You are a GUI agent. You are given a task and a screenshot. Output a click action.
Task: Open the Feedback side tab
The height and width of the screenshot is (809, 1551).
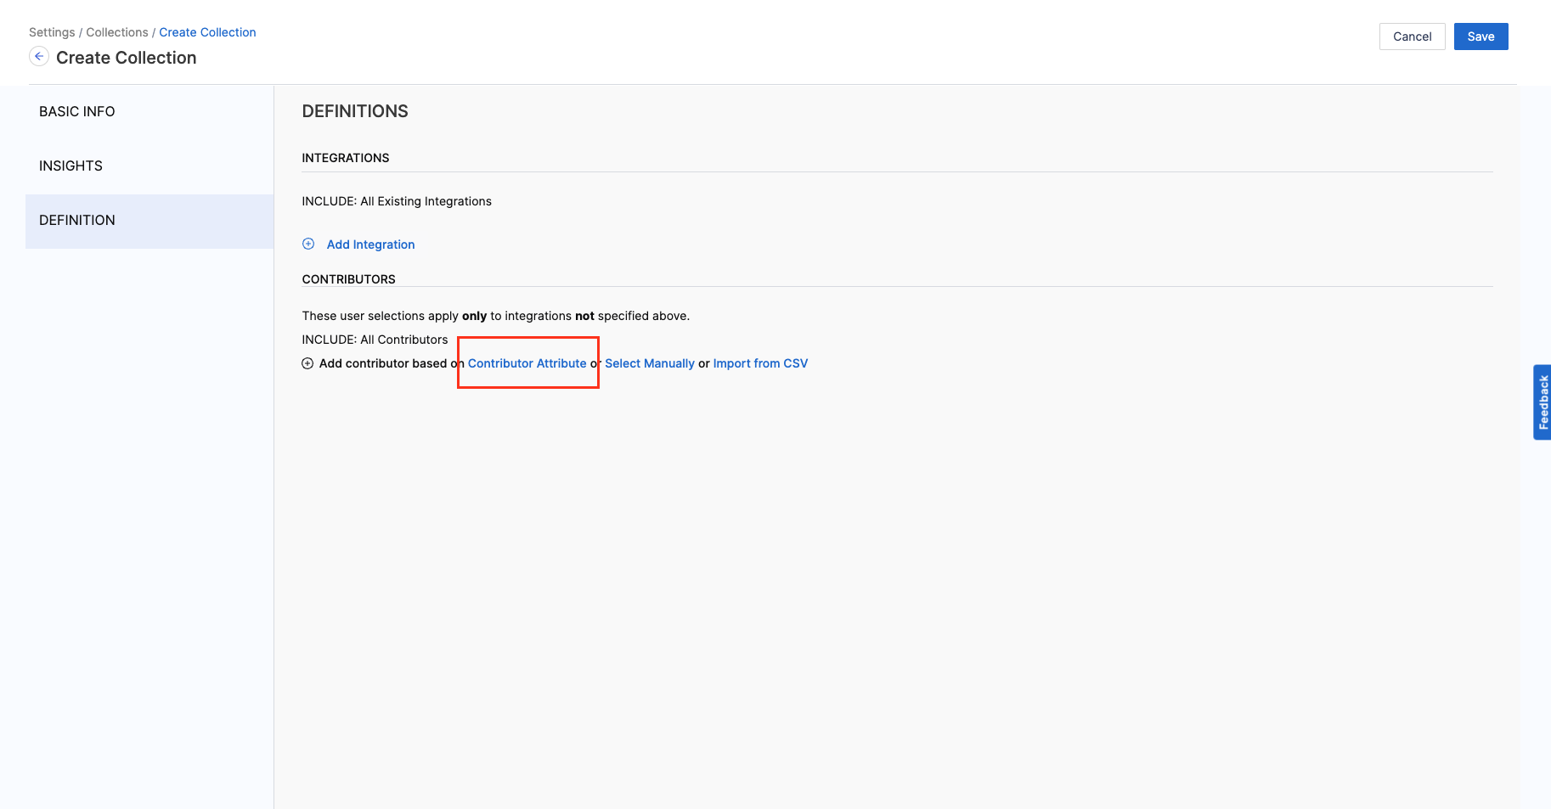pyautogui.click(x=1542, y=402)
